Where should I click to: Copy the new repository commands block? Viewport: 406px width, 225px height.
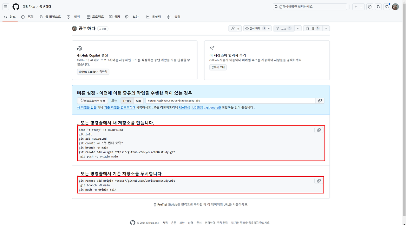pyautogui.click(x=319, y=130)
